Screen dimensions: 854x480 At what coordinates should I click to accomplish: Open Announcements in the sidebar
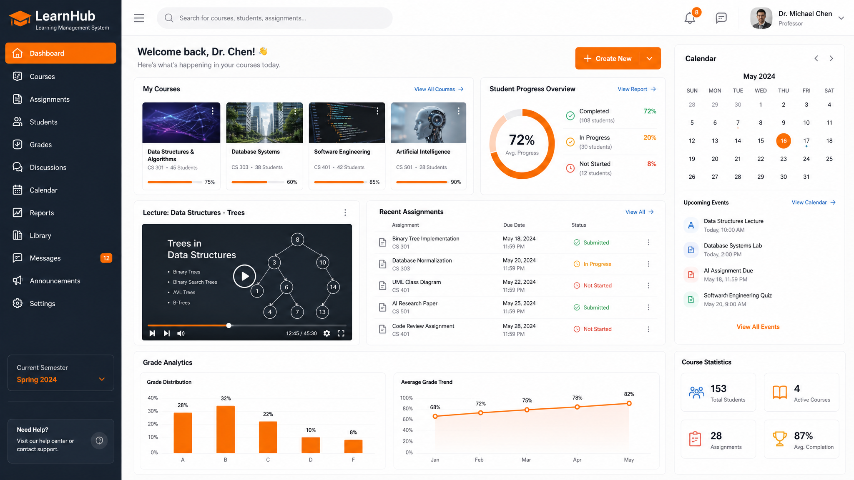(x=61, y=281)
